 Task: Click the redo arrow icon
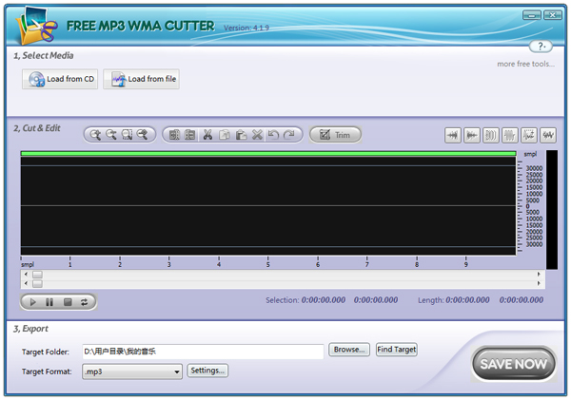[289, 135]
